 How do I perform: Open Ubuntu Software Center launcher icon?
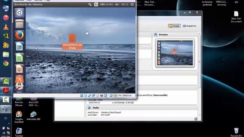19,80
